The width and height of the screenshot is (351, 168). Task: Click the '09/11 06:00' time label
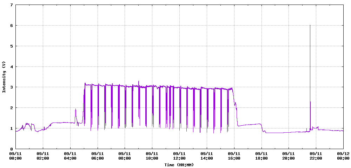click(98, 156)
